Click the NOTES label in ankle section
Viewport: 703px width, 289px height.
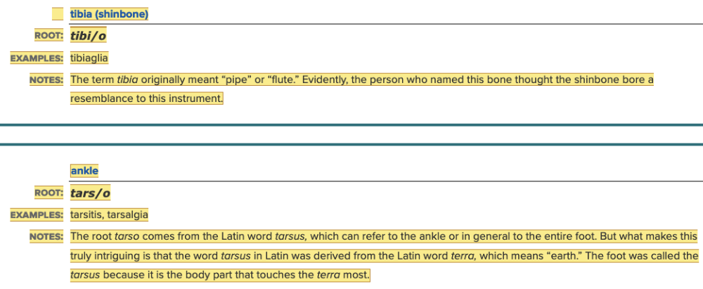[46, 237]
